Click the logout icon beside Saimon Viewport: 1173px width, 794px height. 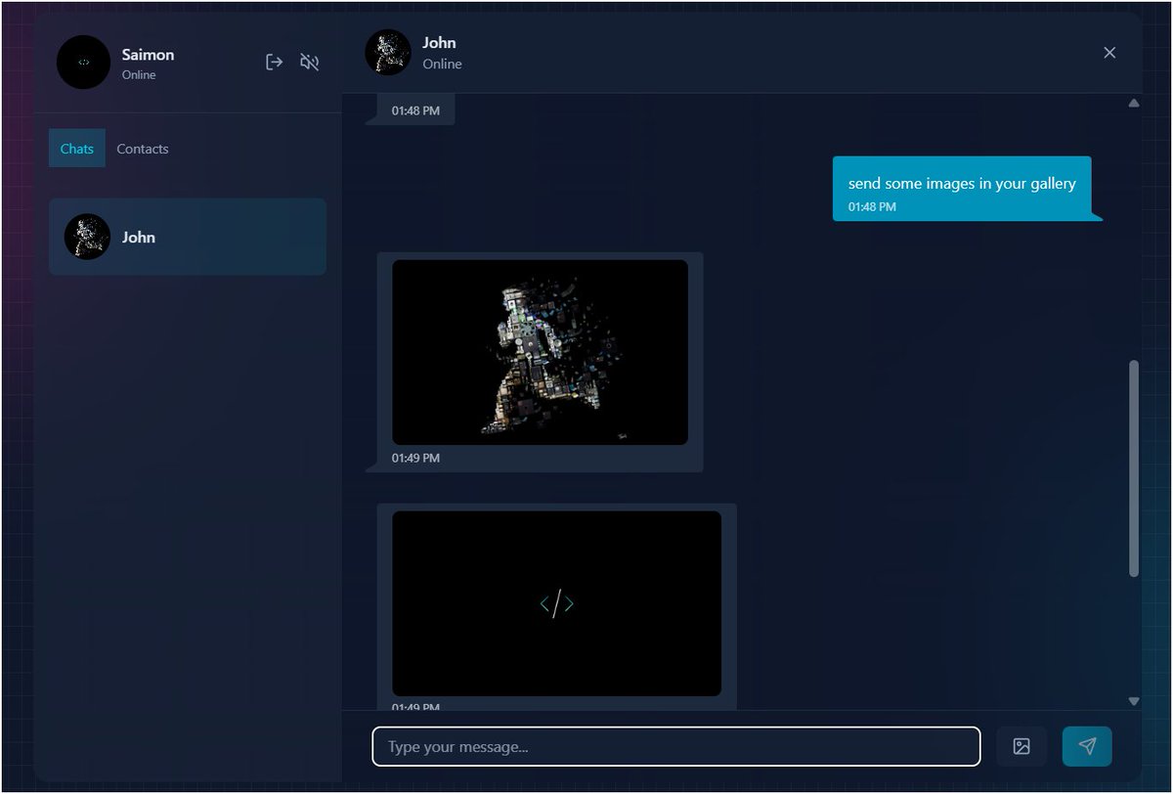275,63
